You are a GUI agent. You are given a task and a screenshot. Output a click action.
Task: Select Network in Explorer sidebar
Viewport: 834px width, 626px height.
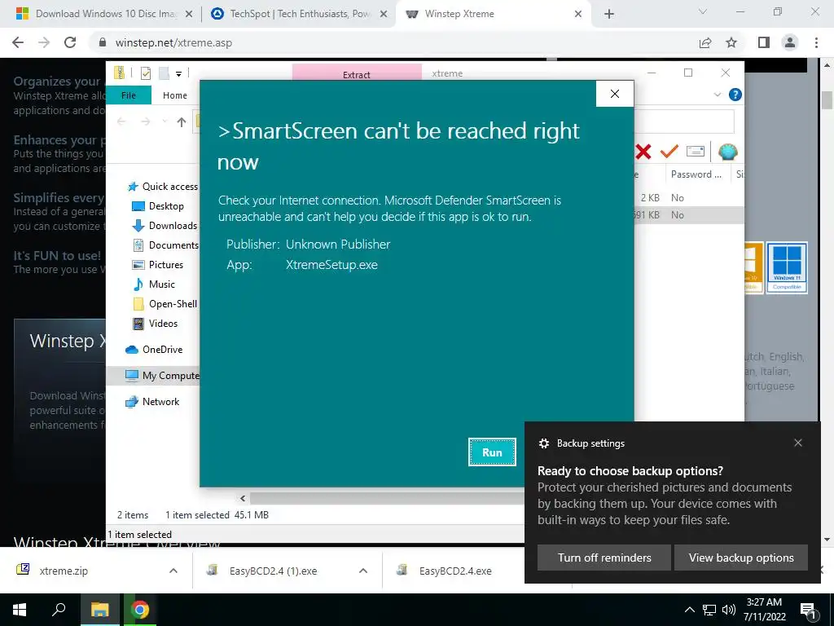click(152, 401)
